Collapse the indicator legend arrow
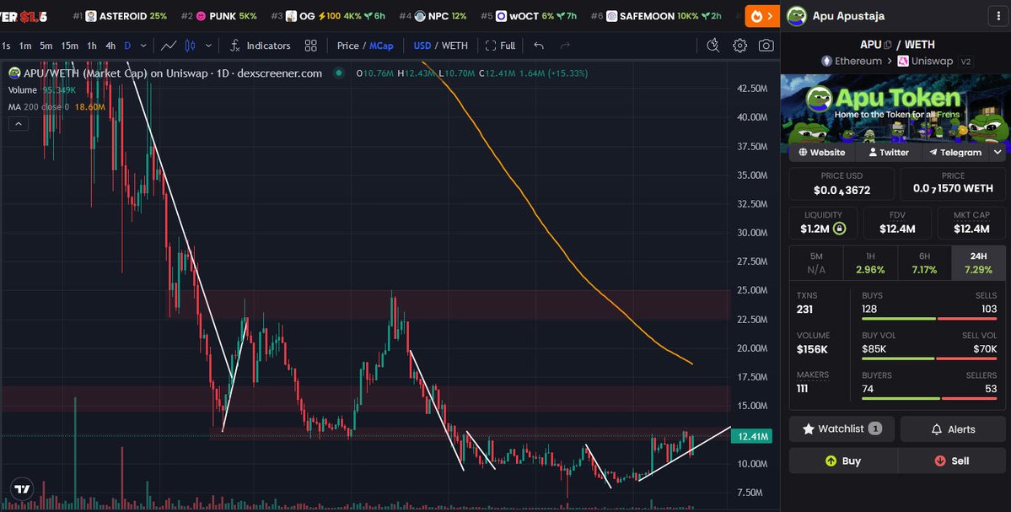The height and width of the screenshot is (512, 1011). (x=19, y=124)
